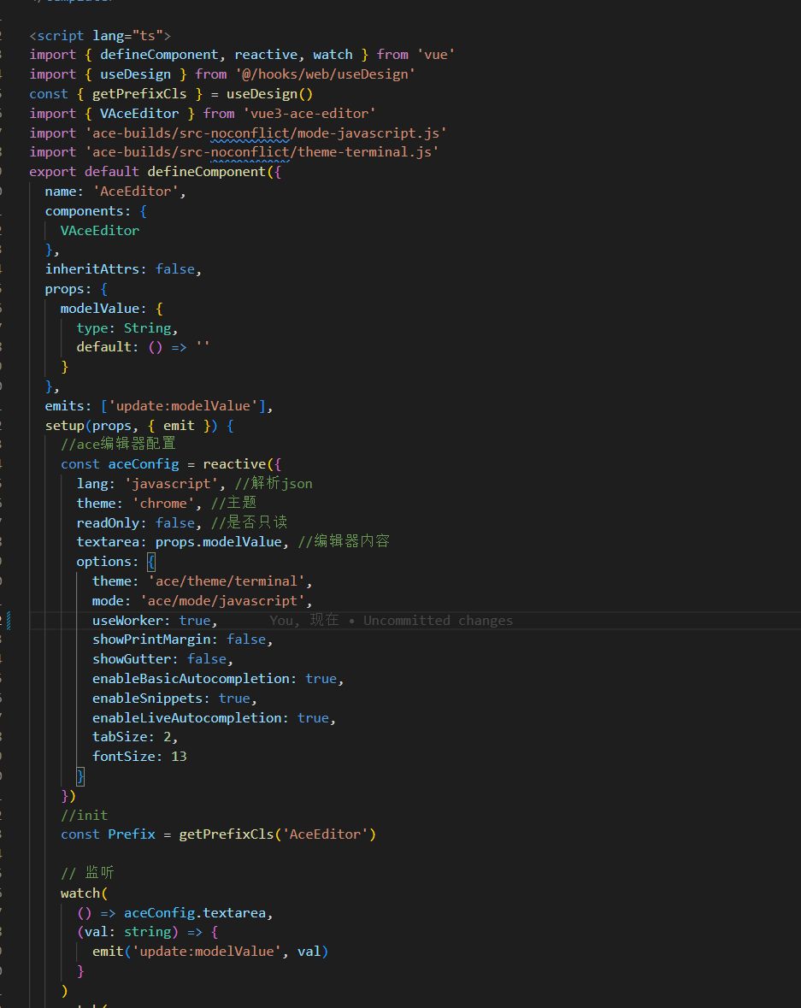Select the '@/hooks/web/useDesign' import path
This screenshot has height=1008, width=801.
pos(327,74)
